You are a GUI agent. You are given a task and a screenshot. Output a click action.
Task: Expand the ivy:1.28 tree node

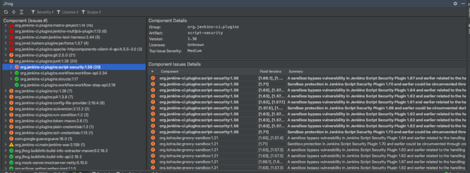(6, 91)
